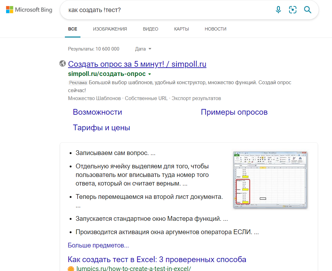
Task: Switch to the ИЗОБРАЖЕНИЯ tab
Action: tap(110, 29)
